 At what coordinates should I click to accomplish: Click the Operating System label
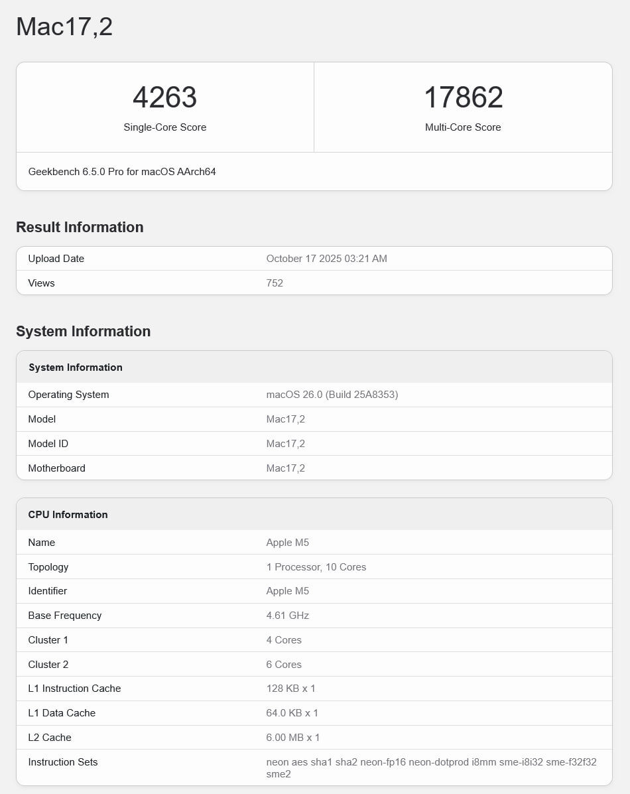coord(68,395)
